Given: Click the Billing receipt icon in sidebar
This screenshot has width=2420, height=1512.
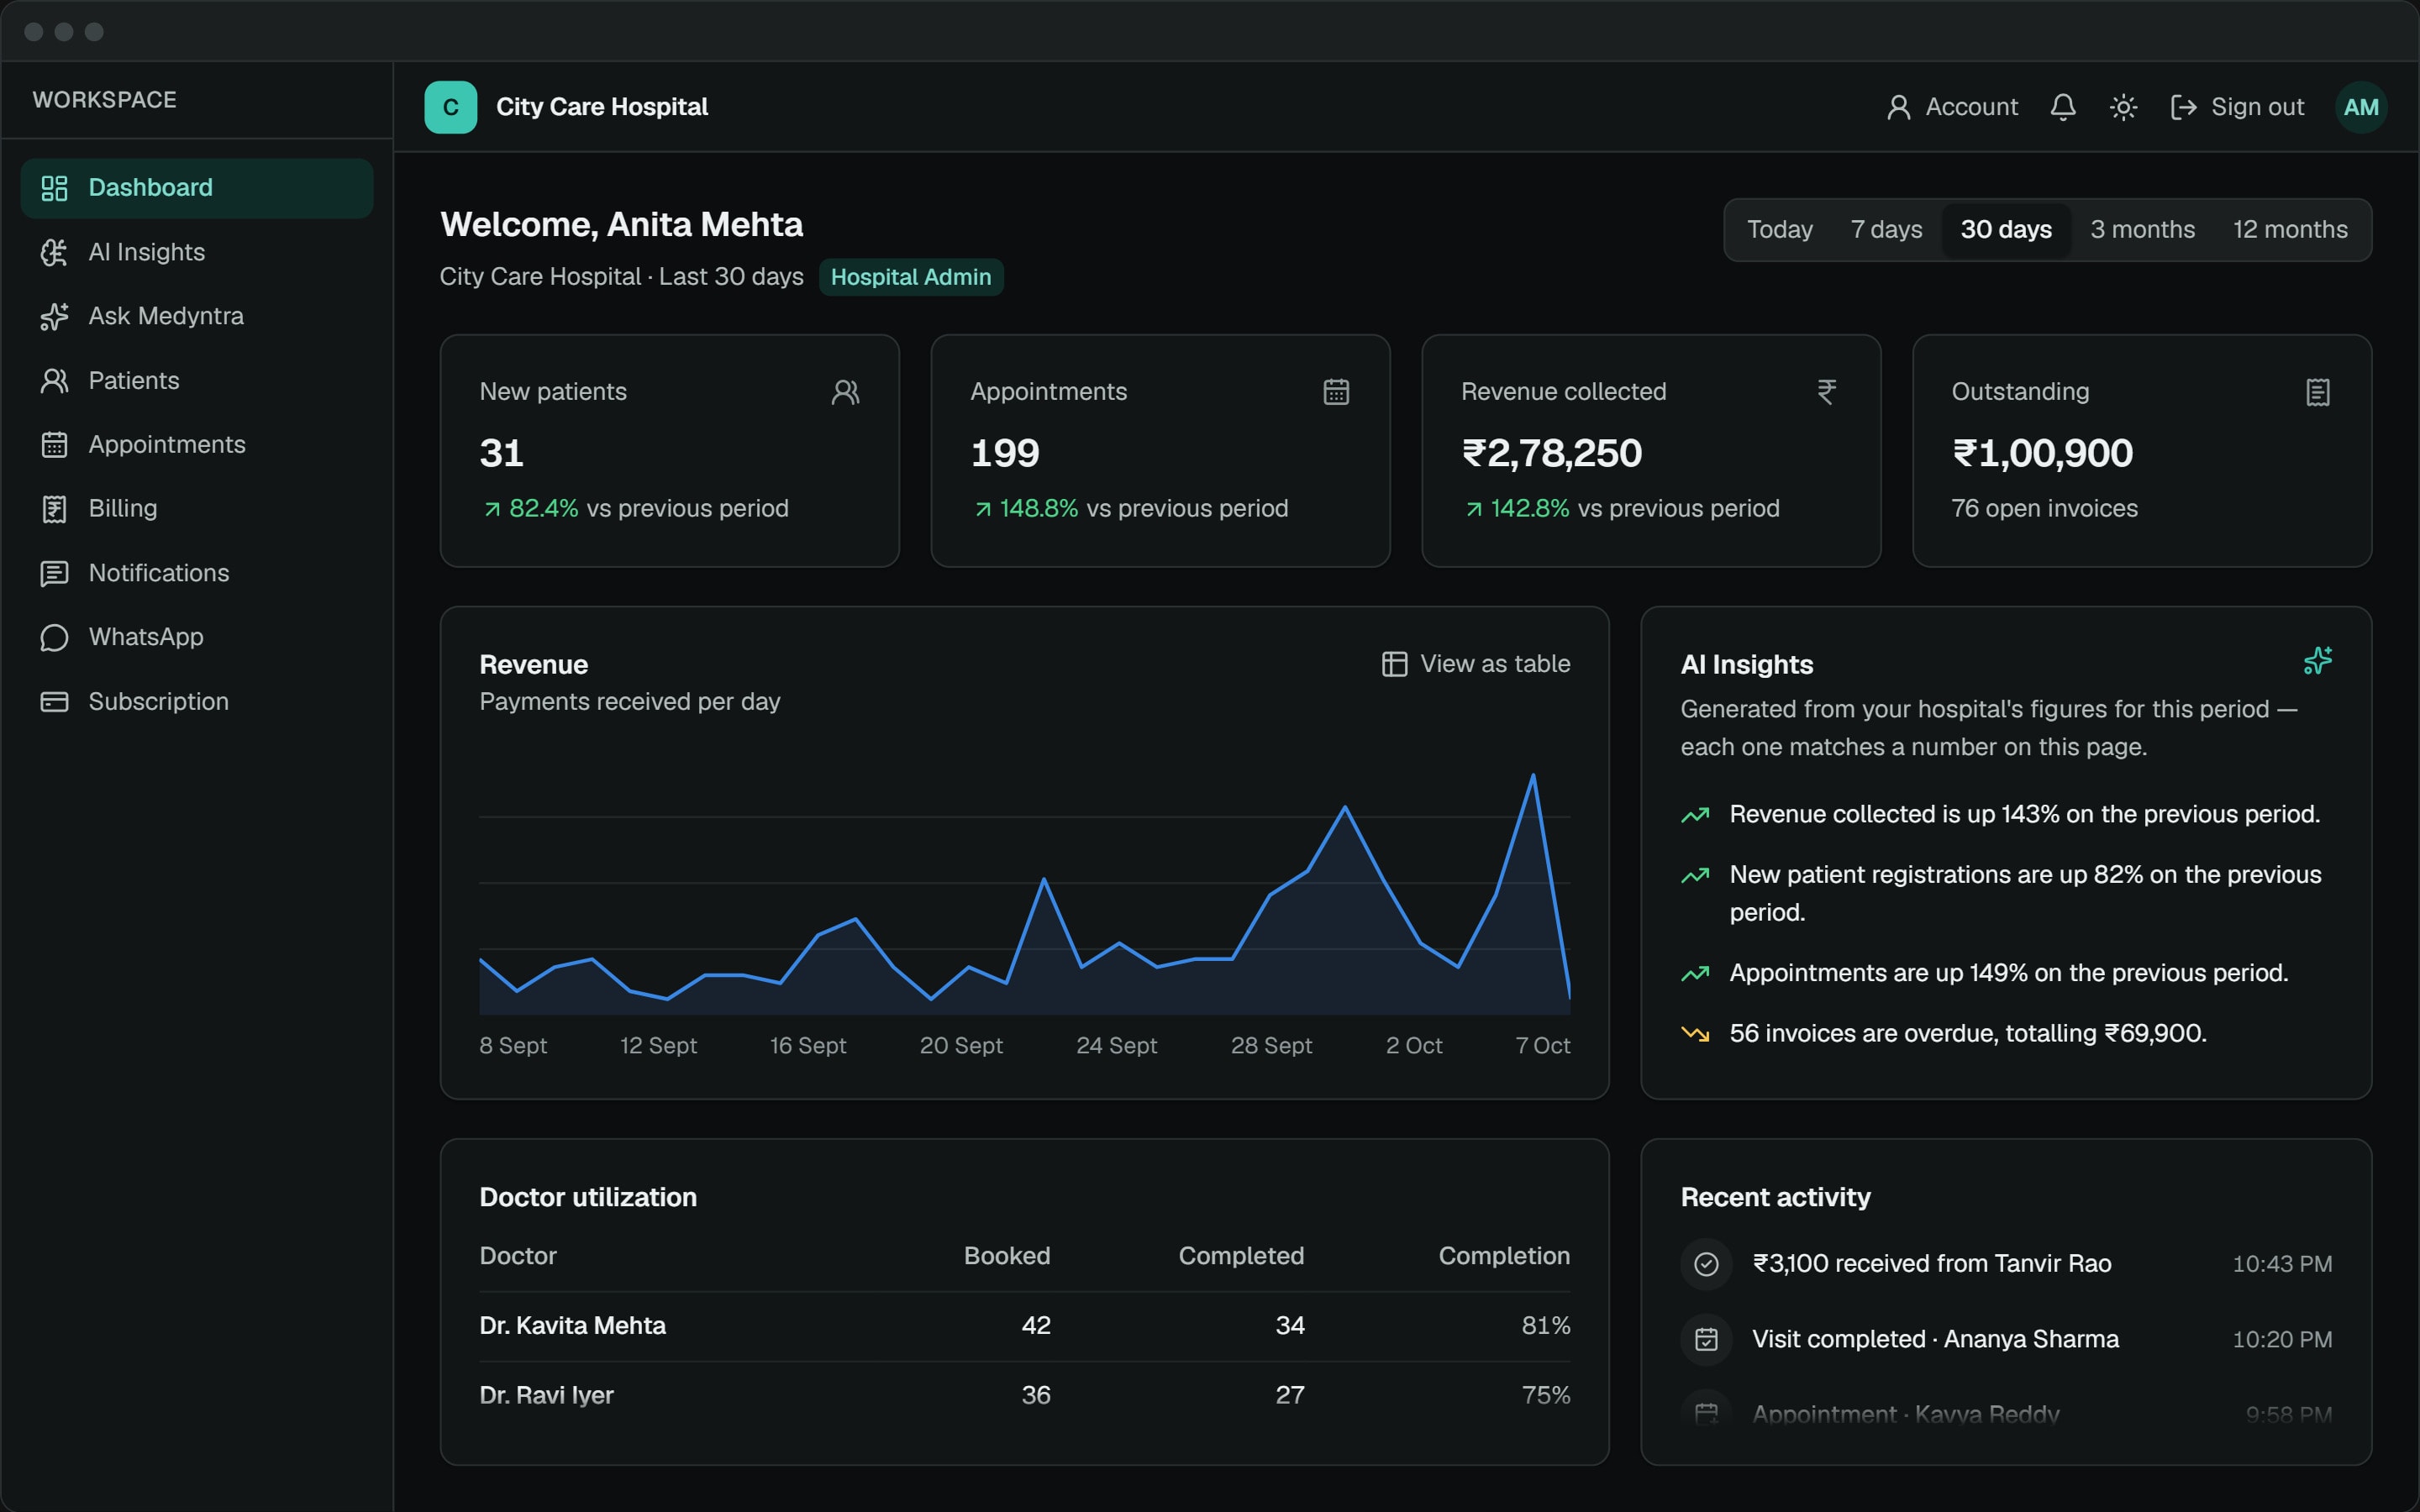Looking at the screenshot, I should click(54, 509).
